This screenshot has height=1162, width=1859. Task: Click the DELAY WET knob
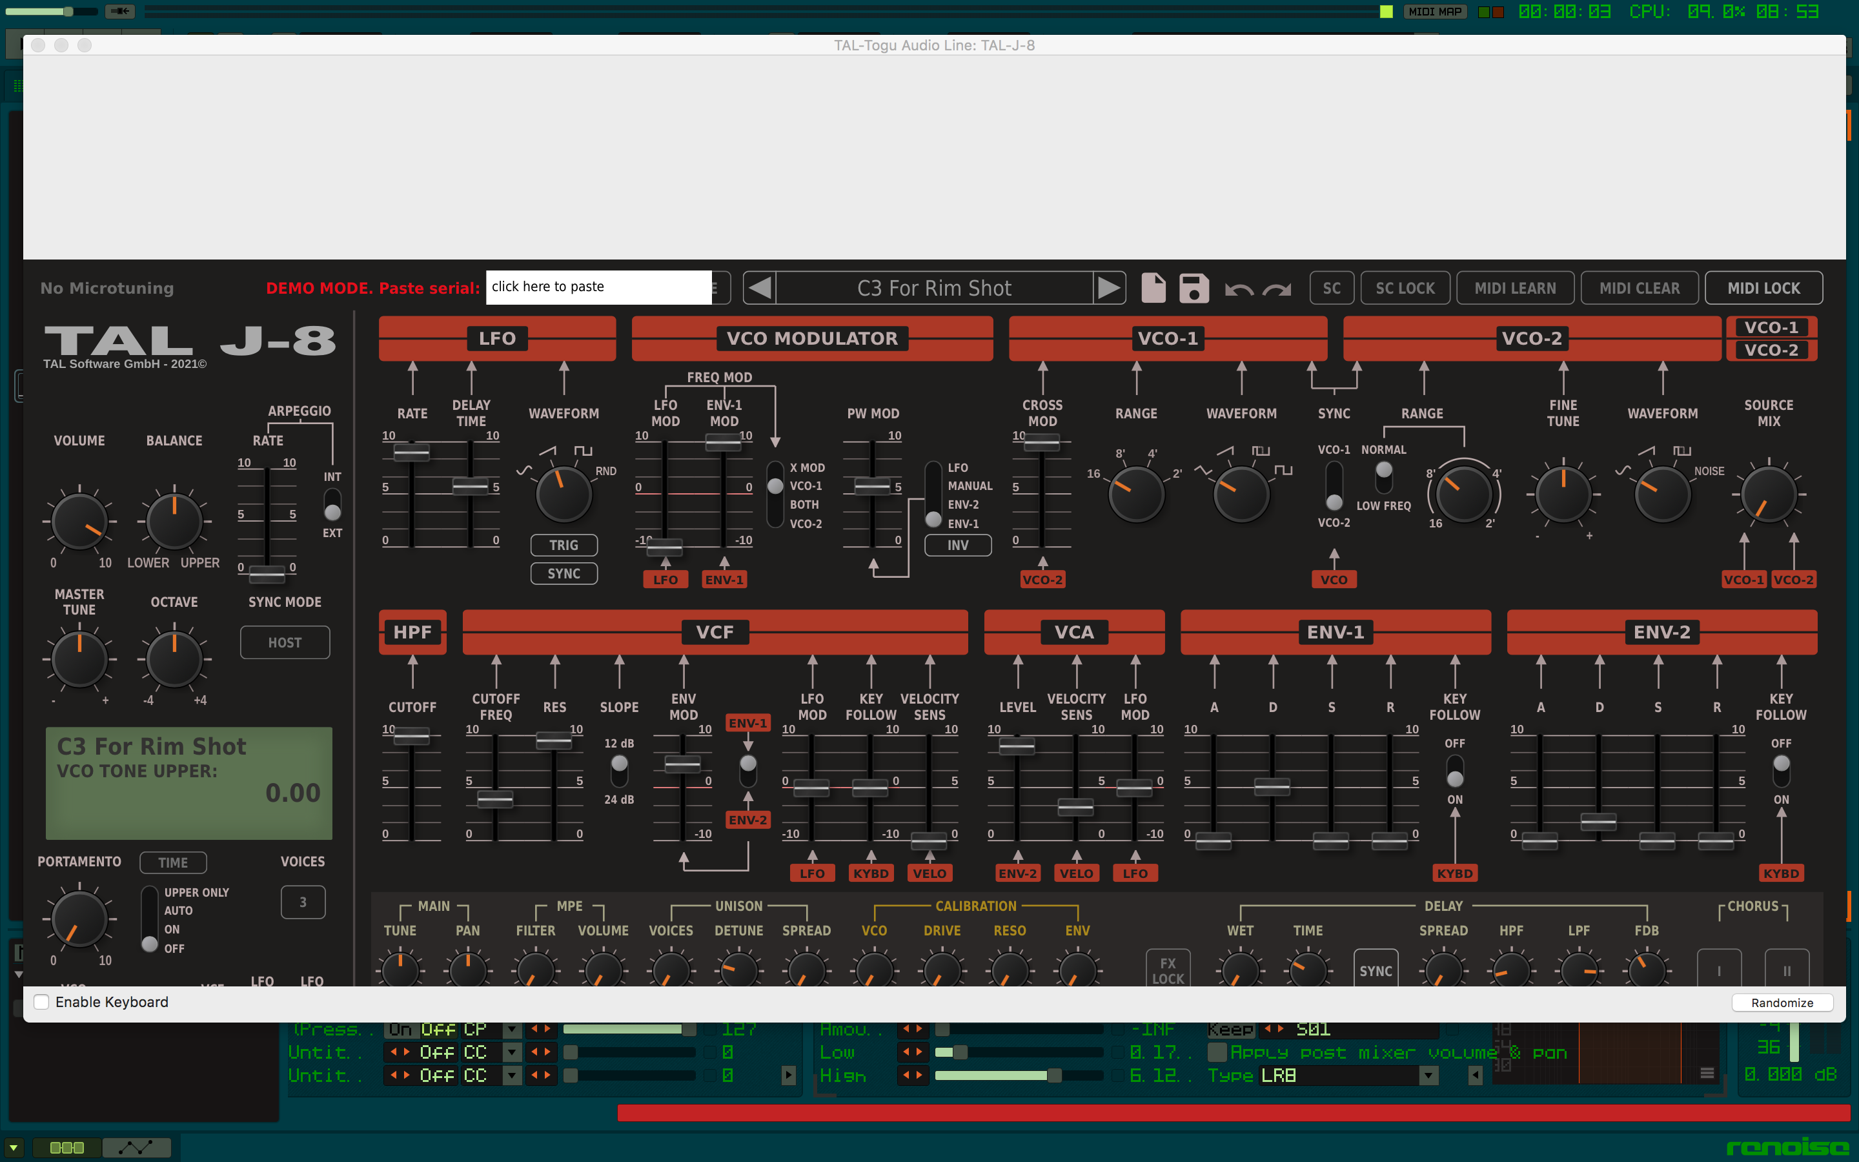1240,968
